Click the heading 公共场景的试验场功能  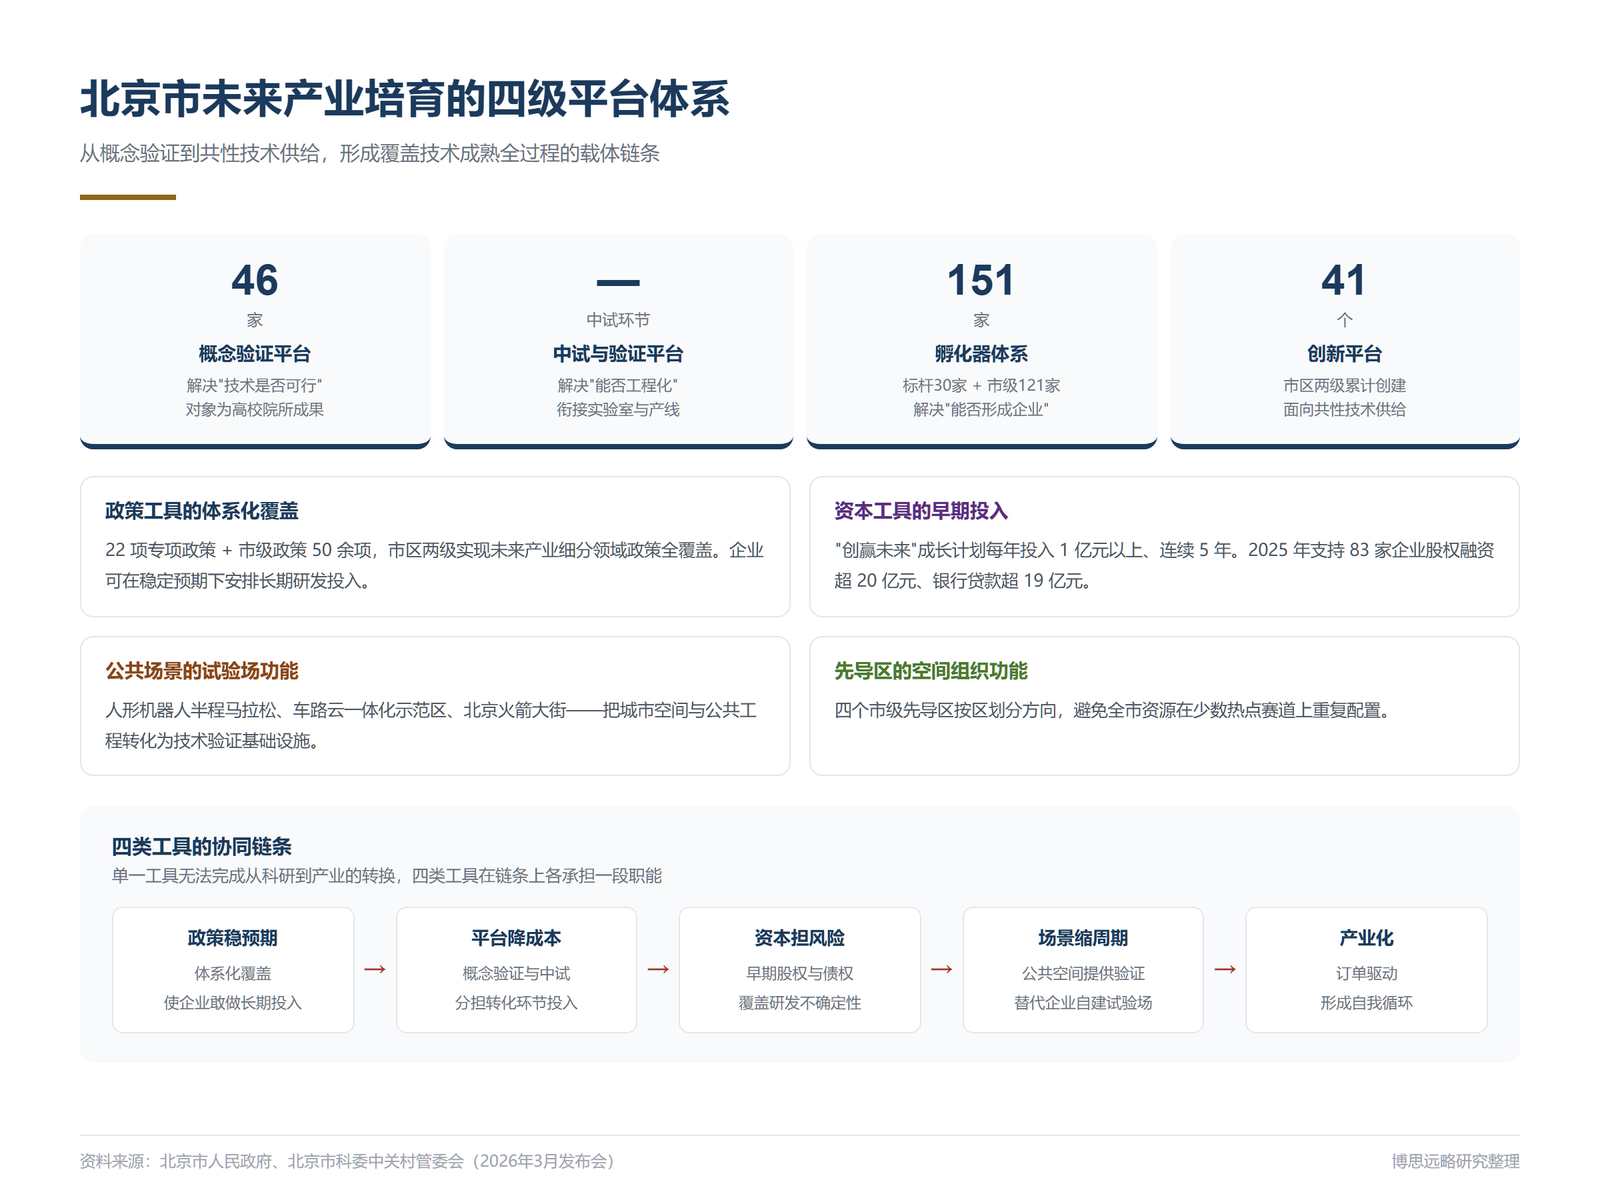[x=202, y=671]
